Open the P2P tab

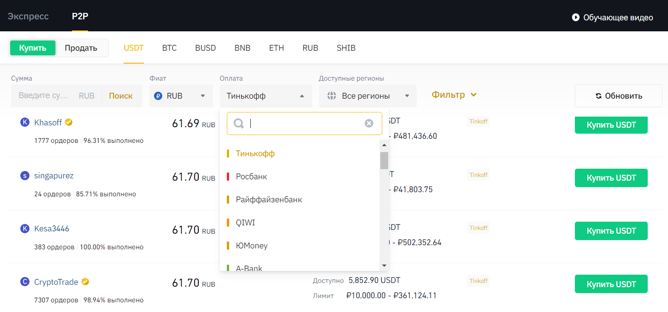80,17
